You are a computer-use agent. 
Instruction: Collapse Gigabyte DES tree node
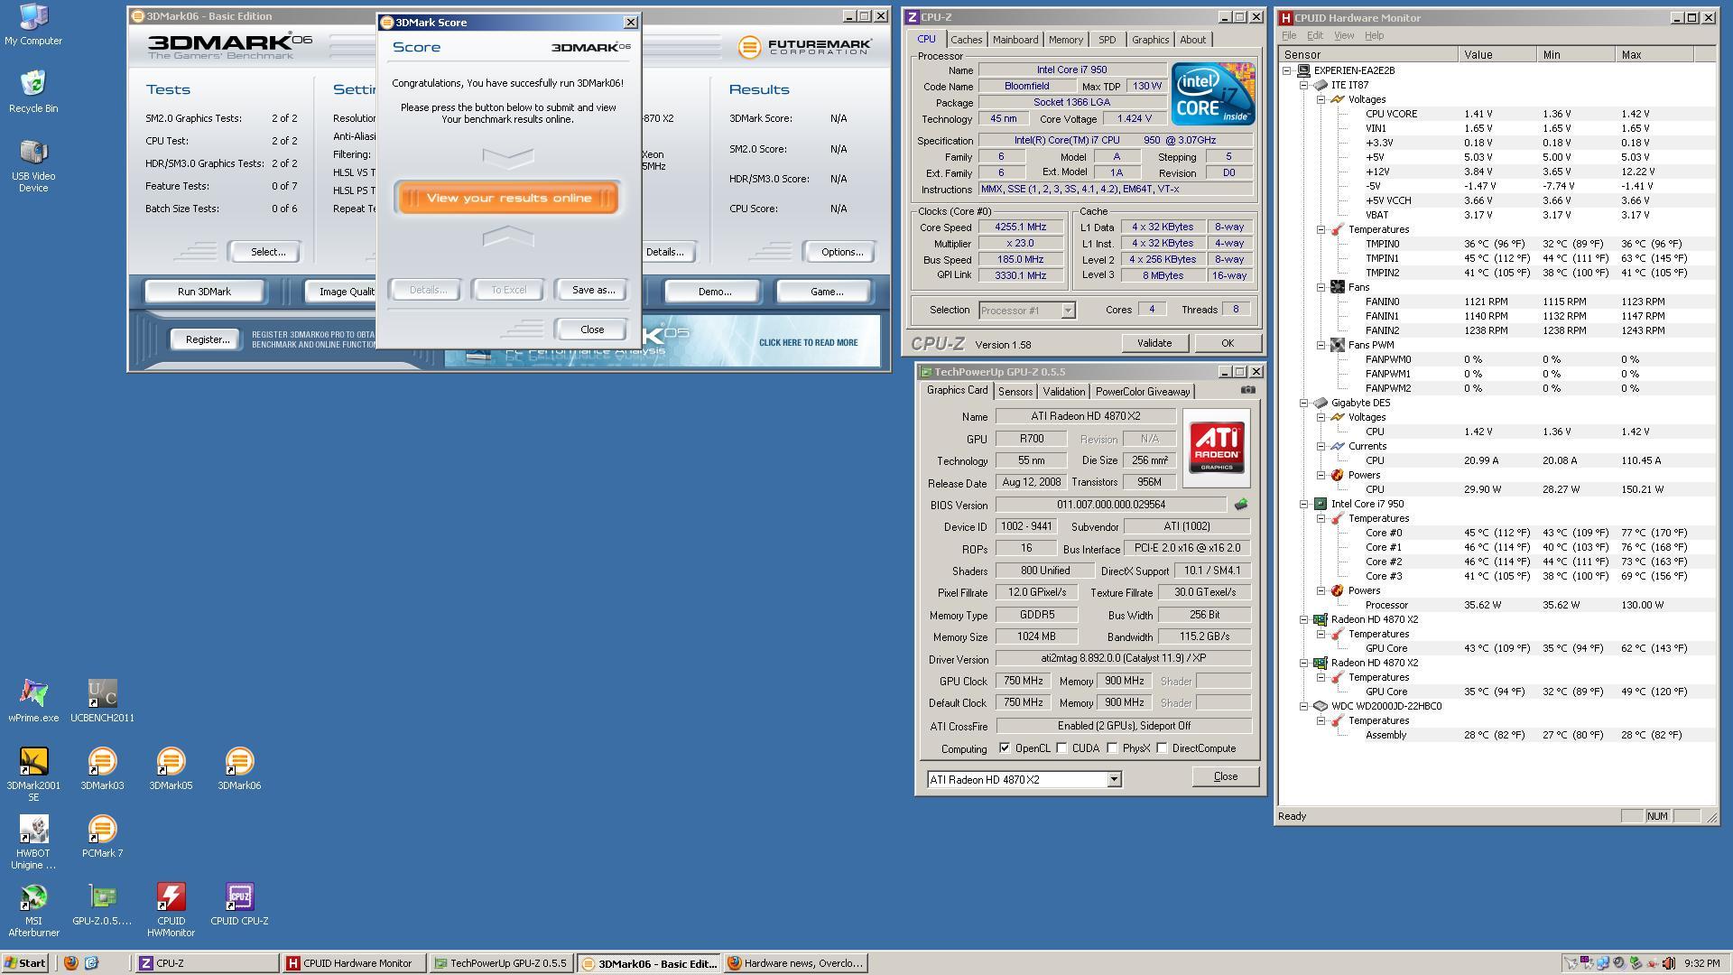[x=1304, y=403]
